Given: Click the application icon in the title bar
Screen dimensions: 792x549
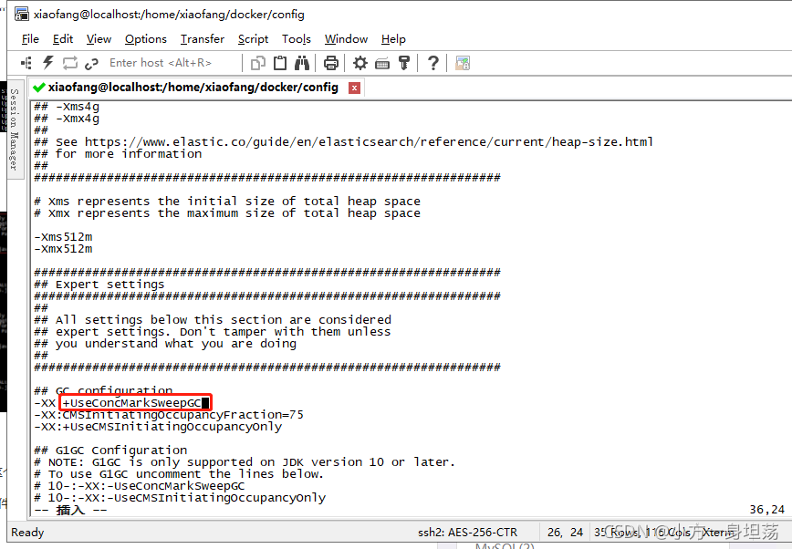Looking at the screenshot, I should (x=22, y=15).
